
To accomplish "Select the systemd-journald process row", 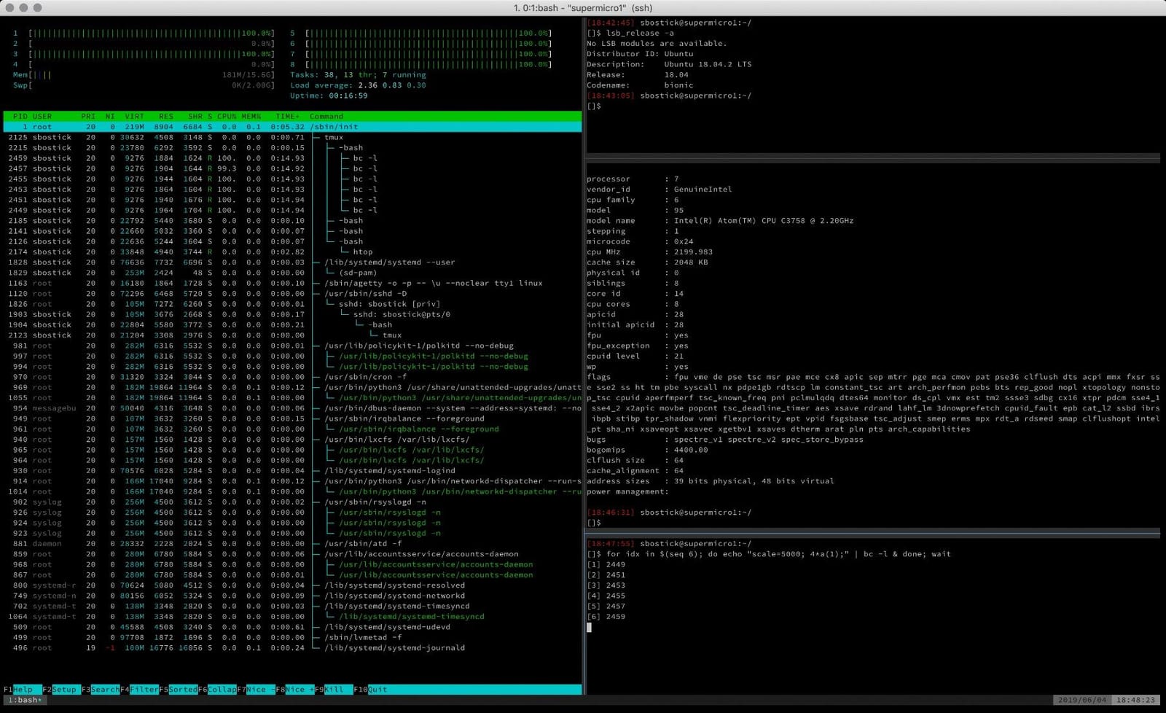I will tap(292, 648).
